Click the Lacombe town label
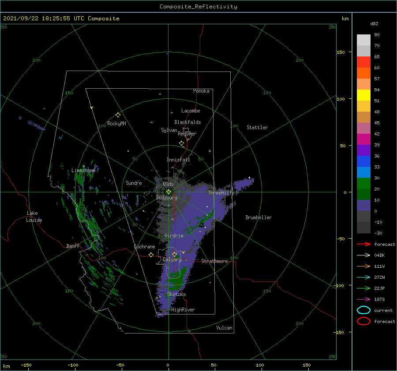Screen dimensions: 397x371 191,111
